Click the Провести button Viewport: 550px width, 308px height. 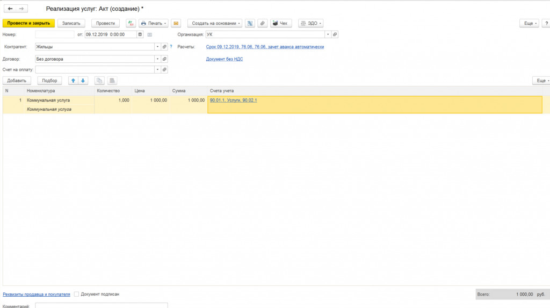tap(105, 23)
